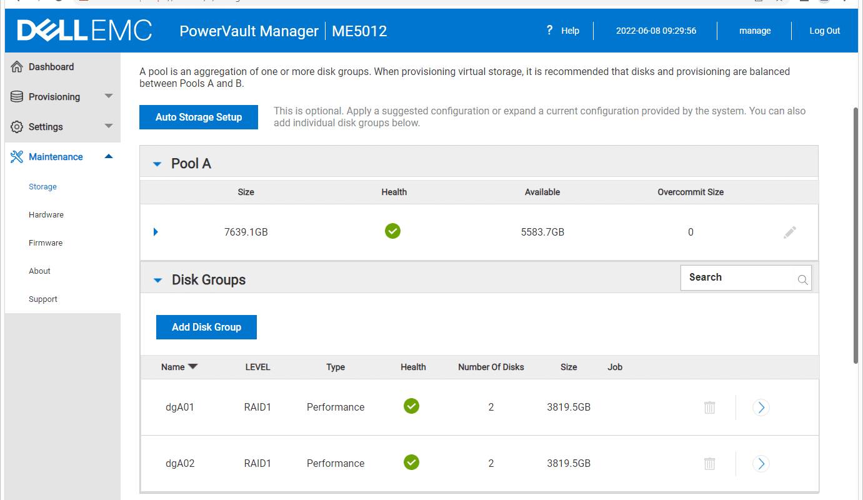Collapse the Disk Groups section
The width and height of the screenshot is (863, 500).
click(157, 281)
